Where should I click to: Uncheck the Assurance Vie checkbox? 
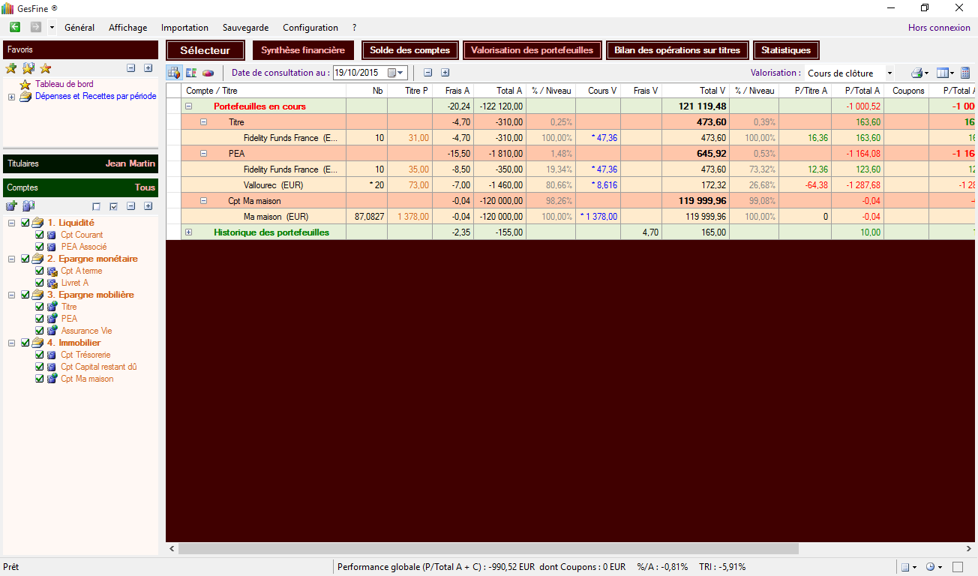[40, 331]
